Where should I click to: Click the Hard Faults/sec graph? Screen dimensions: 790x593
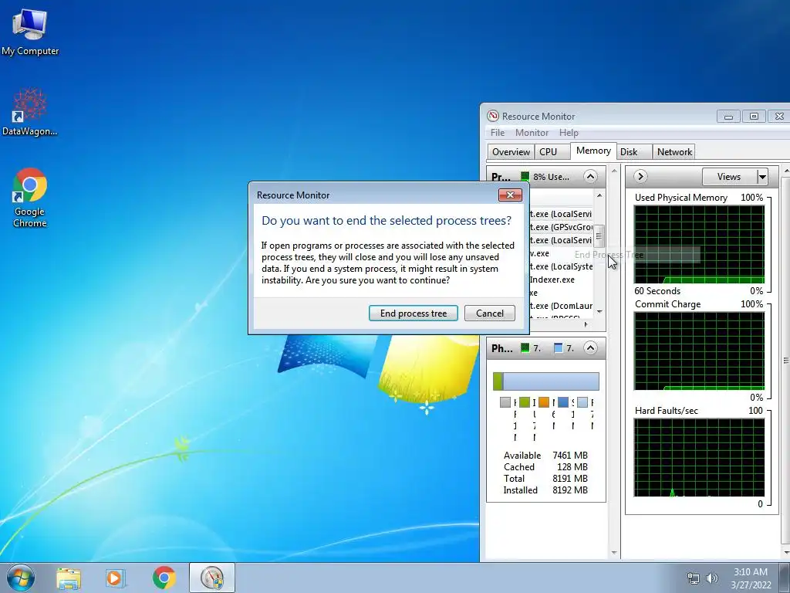point(699,457)
